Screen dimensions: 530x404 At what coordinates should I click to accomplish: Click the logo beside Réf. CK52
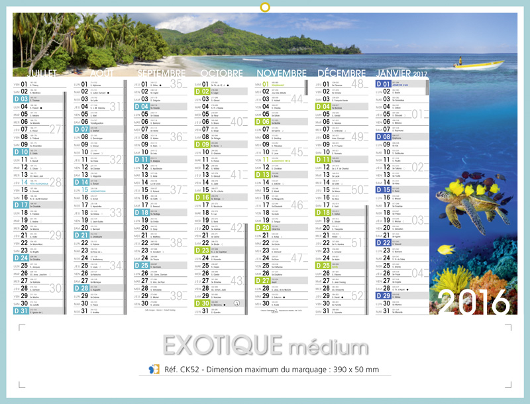(x=154, y=369)
